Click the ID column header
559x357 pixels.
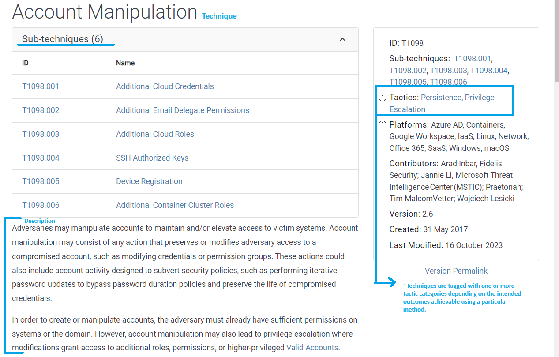25,63
